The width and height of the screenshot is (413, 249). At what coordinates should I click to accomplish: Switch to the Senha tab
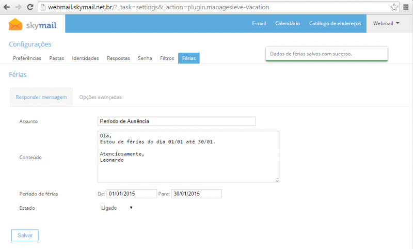(x=145, y=58)
